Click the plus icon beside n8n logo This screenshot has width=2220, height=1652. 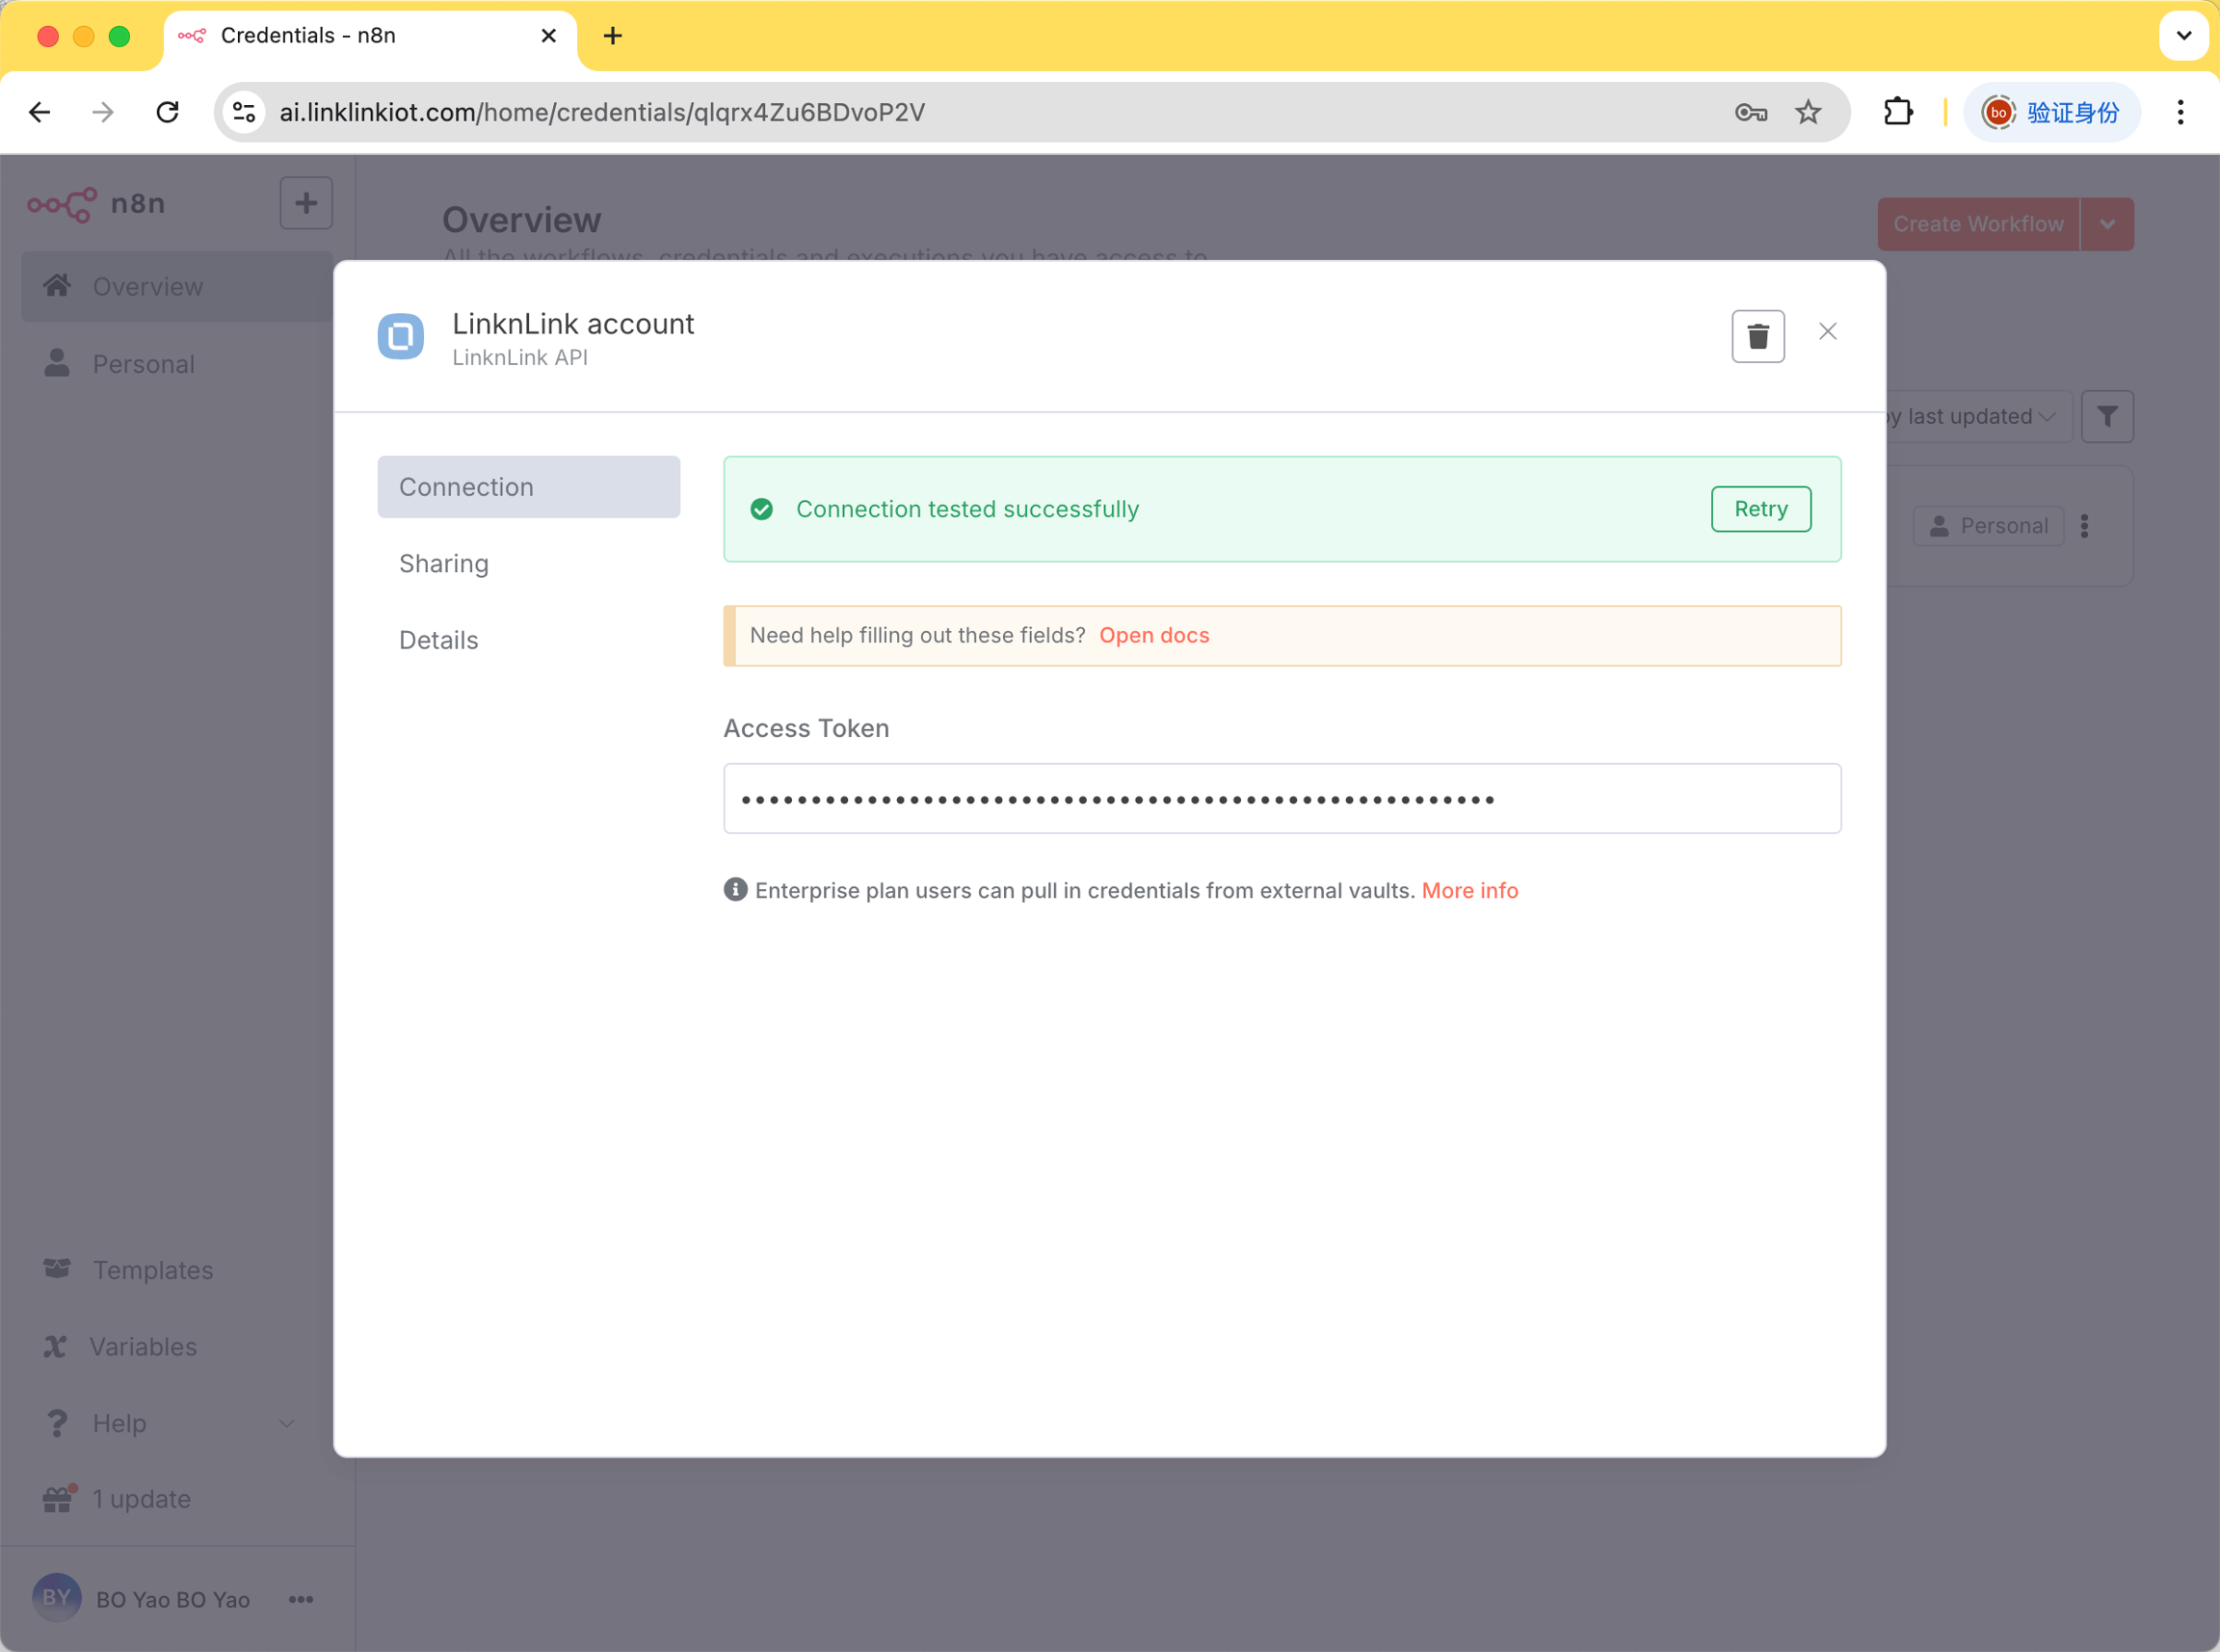coord(306,204)
